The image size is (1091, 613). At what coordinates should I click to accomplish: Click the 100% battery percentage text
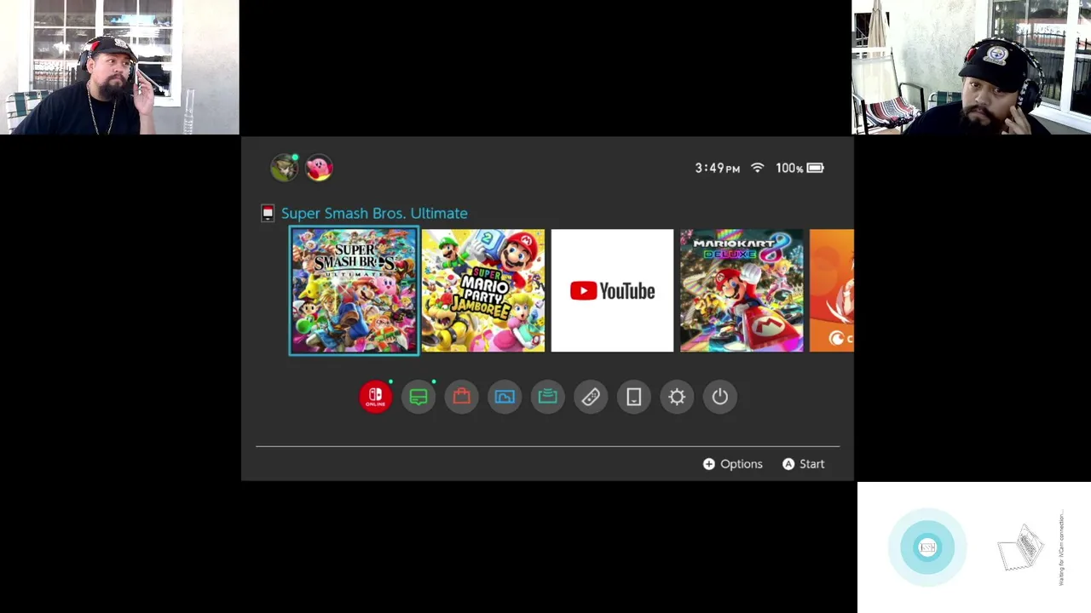pos(789,168)
